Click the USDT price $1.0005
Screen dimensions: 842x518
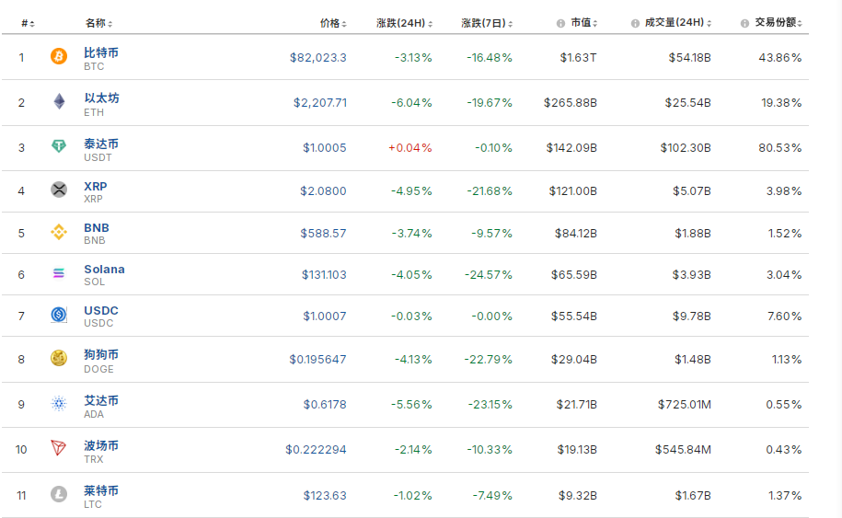coord(324,147)
